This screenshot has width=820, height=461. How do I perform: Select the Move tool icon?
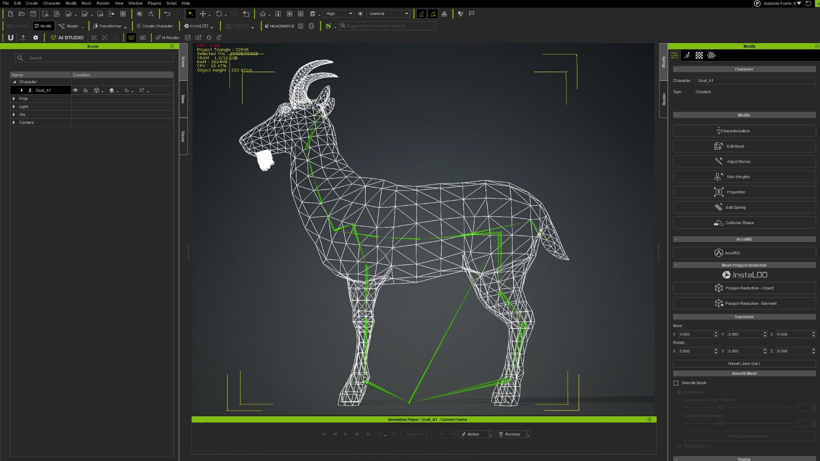click(x=203, y=14)
